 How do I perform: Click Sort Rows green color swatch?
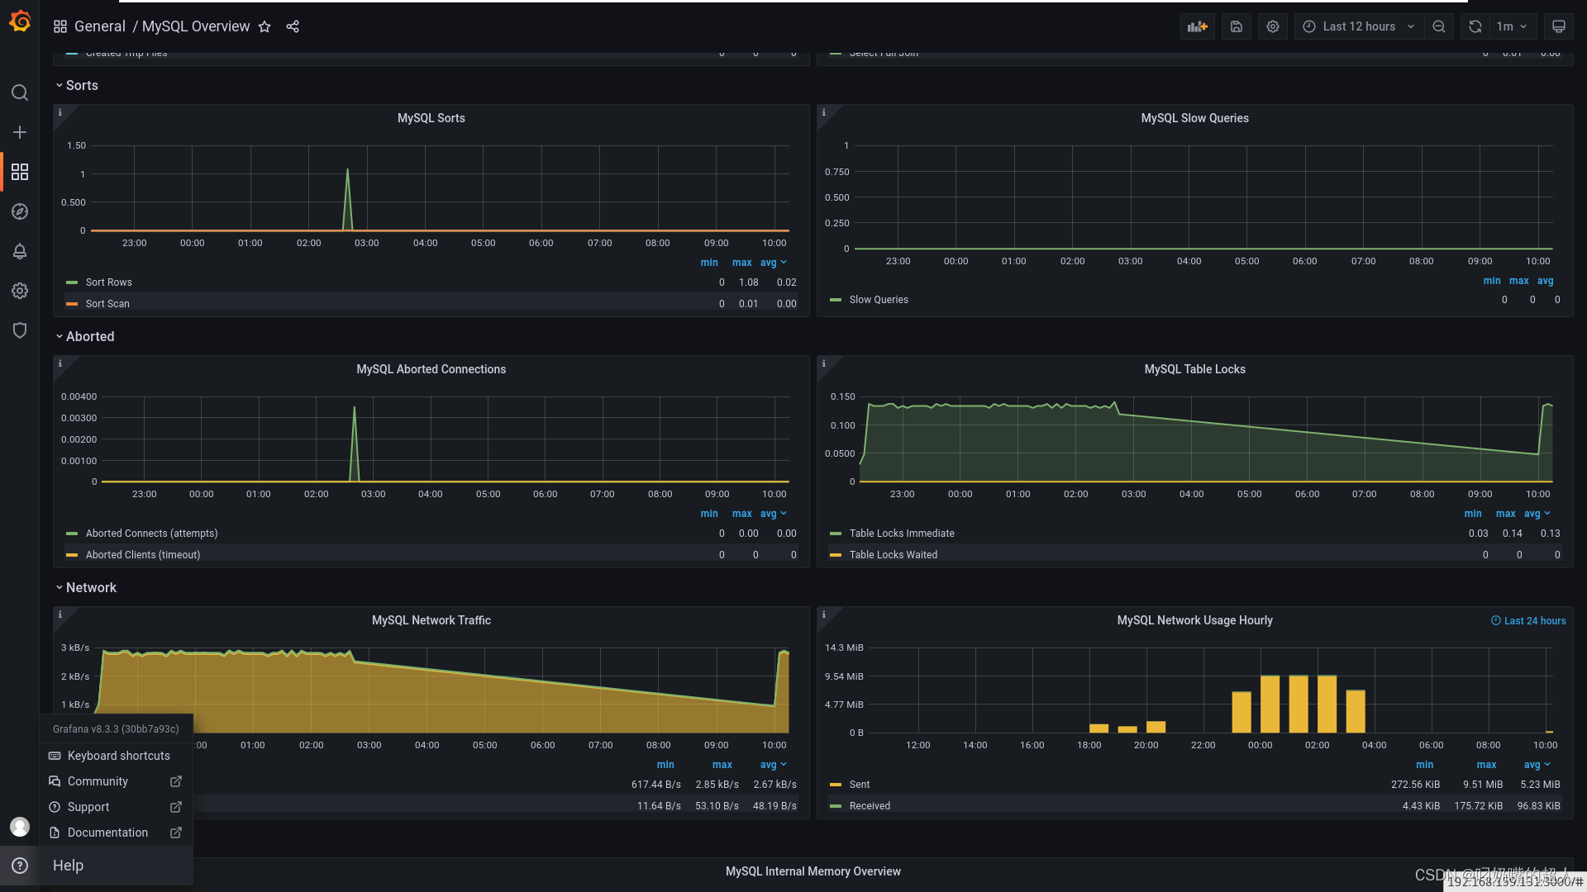pos(72,282)
